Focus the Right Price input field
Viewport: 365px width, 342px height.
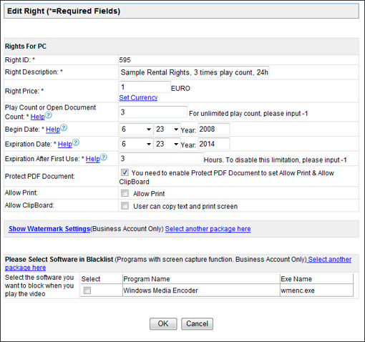(x=145, y=87)
